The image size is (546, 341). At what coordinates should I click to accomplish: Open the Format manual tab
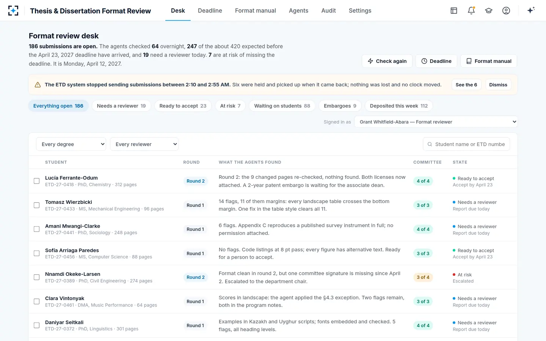pyautogui.click(x=256, y=11)
